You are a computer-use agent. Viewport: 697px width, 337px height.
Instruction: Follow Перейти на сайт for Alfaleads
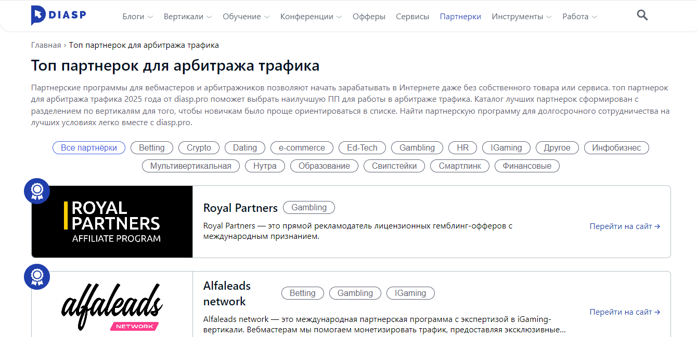click(x=625, y=312)
